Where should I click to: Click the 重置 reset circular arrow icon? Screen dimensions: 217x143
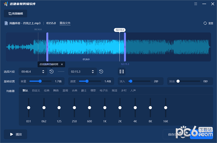tap(205, 23)
